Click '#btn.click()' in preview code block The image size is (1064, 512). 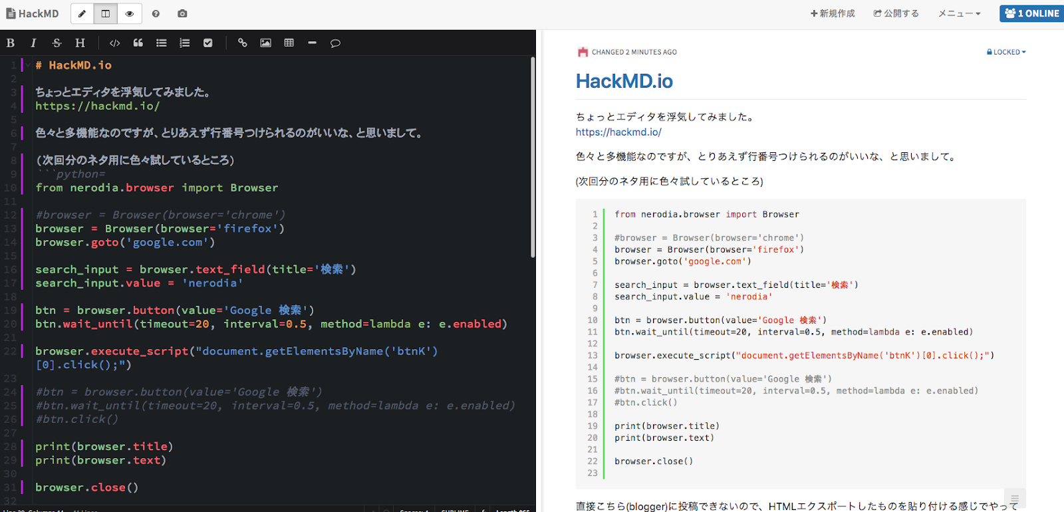pos(646,402)
